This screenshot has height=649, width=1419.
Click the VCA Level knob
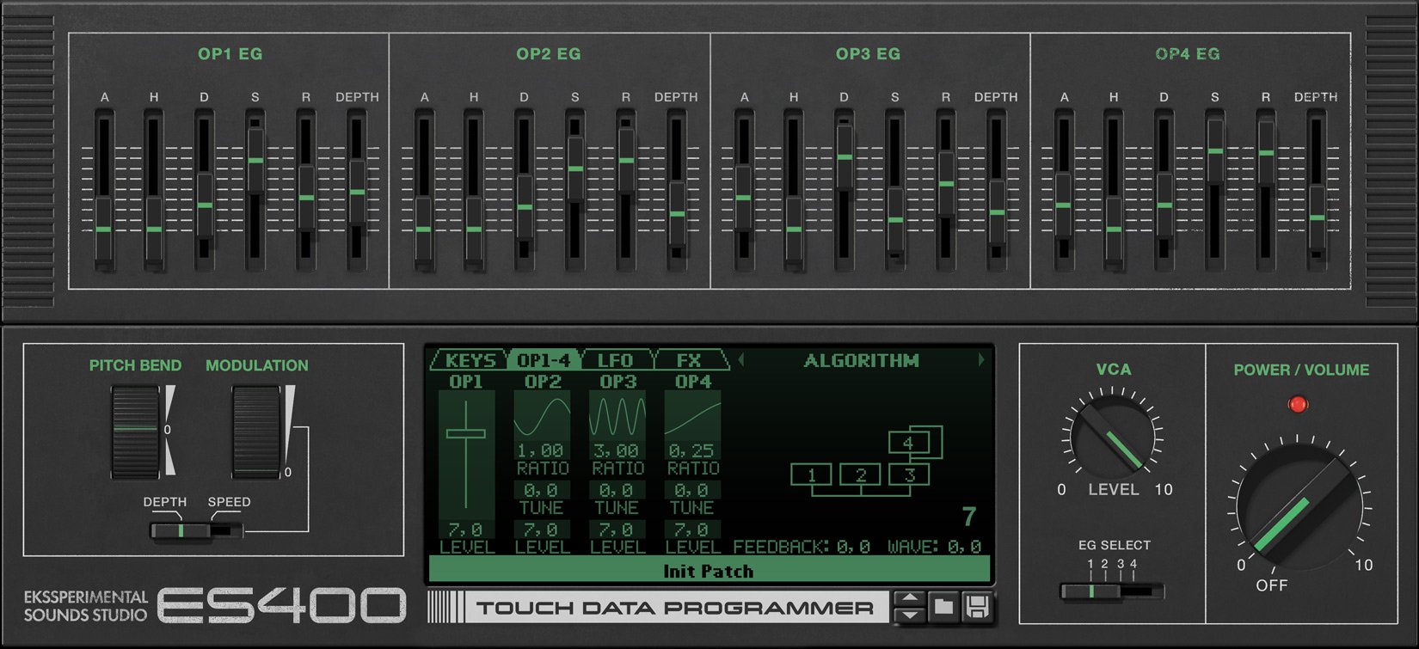pyautogui.click(x=1113, y=436)
